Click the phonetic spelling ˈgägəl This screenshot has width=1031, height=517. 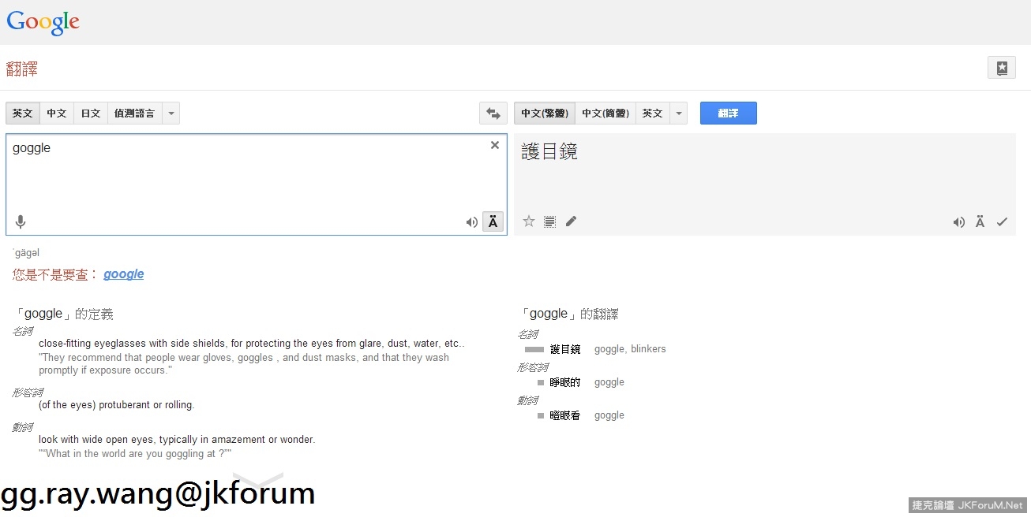[26, 253]
